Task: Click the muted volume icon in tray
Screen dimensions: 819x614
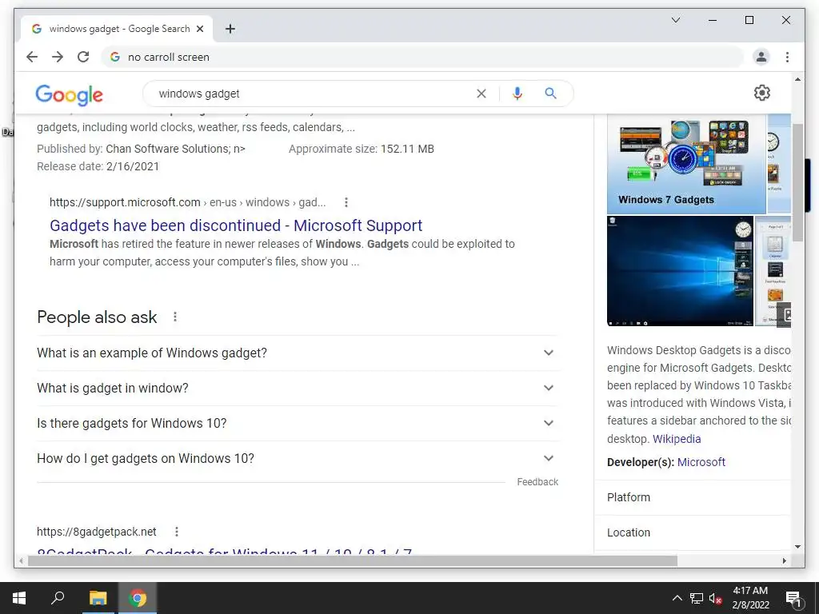Action: pyautogui.click(x=716, y=598)
